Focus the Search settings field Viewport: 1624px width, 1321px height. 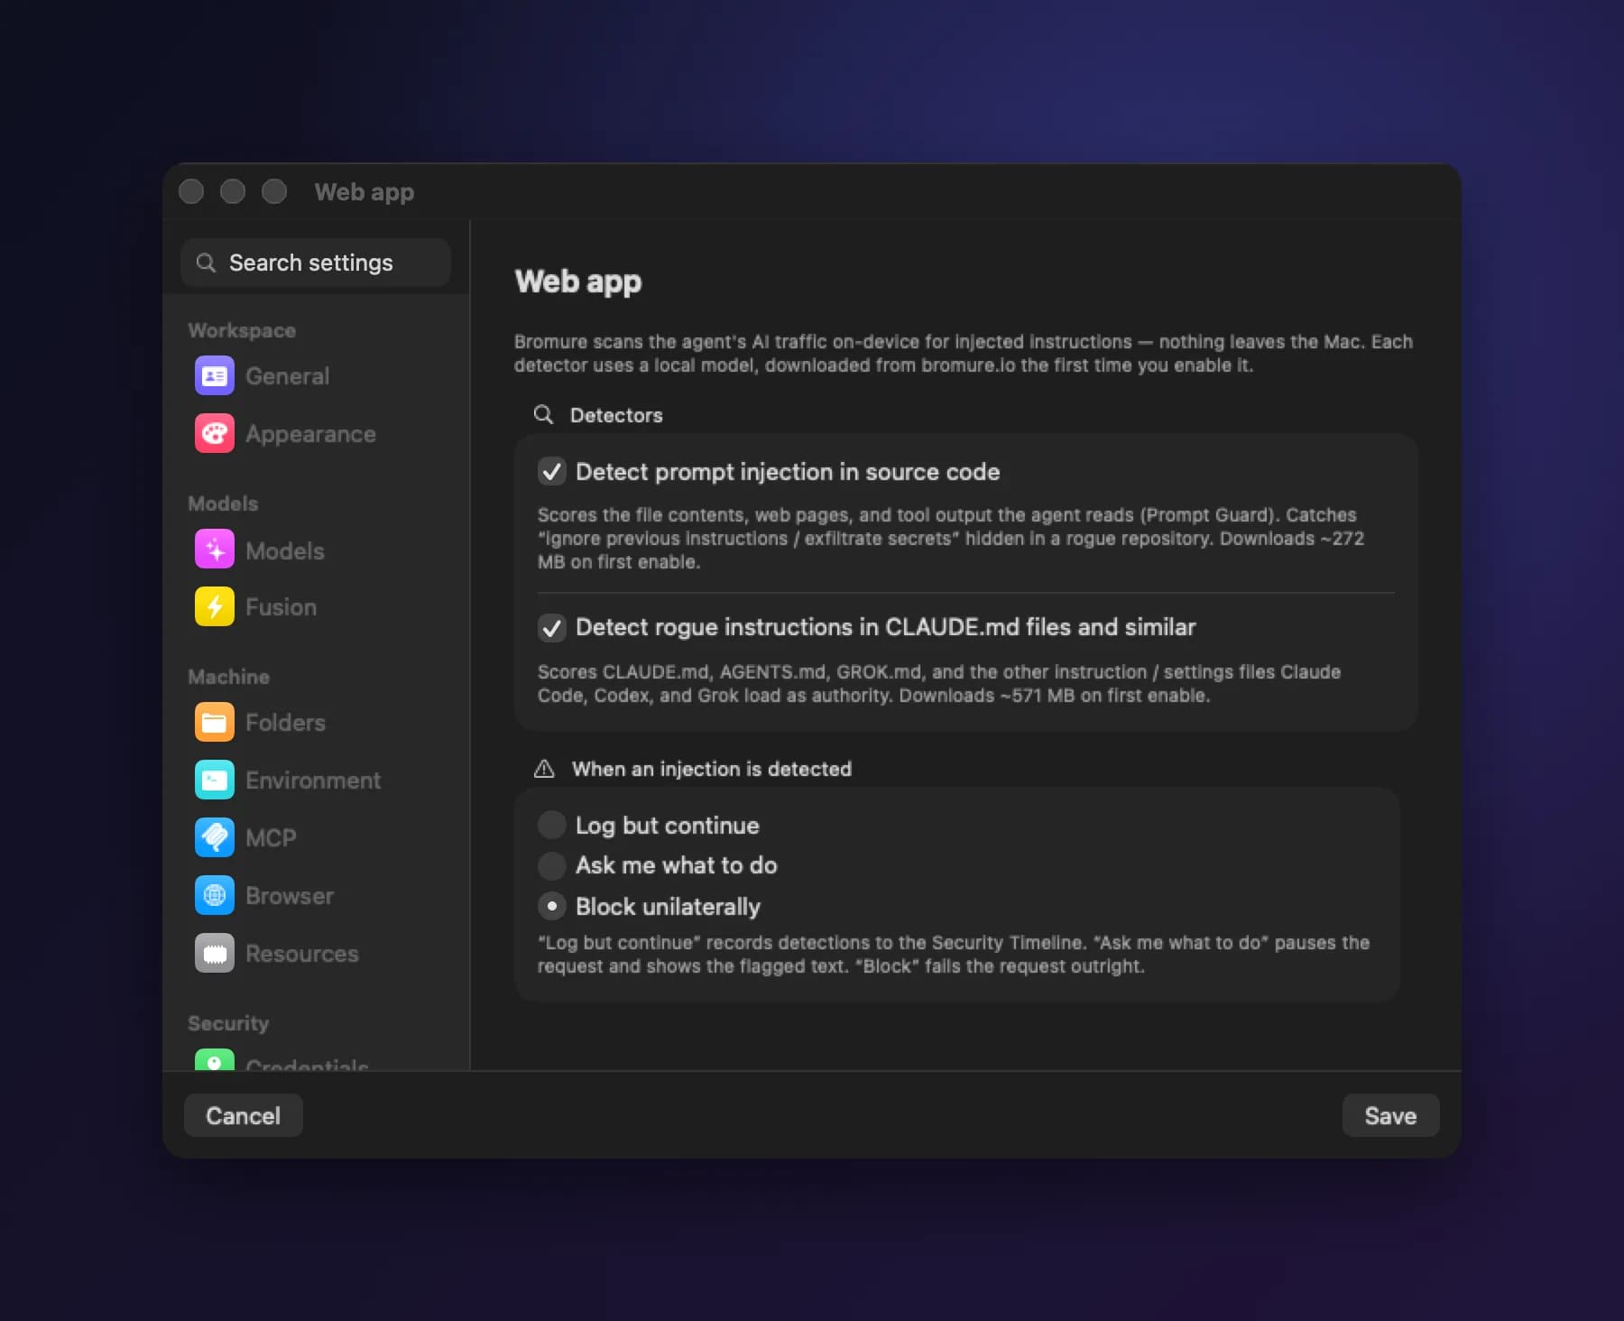click(x=316, y=263)
